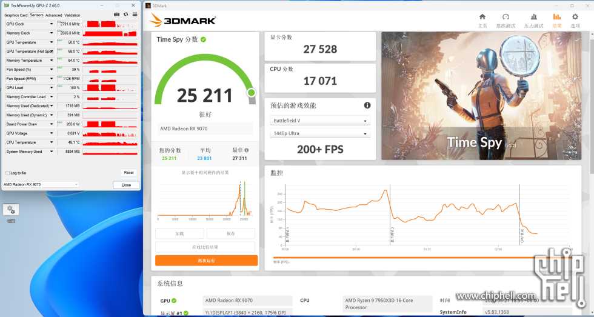Switch to the Advanced tab
This screenshot has height=317, width=594.
[53, 15]
